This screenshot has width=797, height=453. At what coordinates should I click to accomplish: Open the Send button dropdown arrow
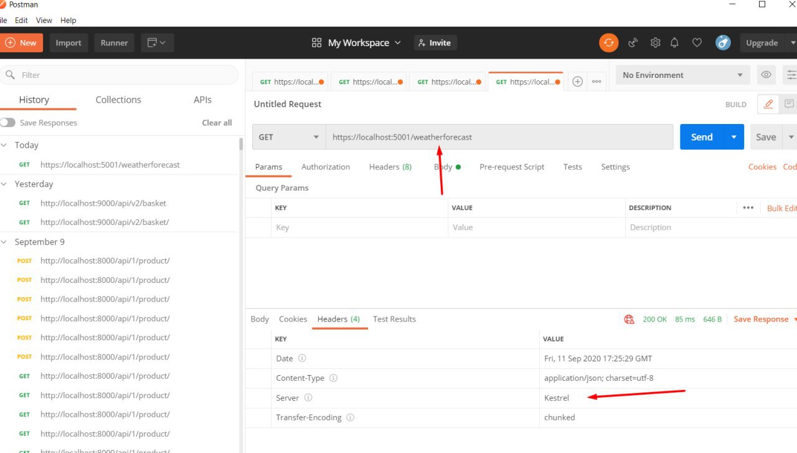click(x=734, y=137)
